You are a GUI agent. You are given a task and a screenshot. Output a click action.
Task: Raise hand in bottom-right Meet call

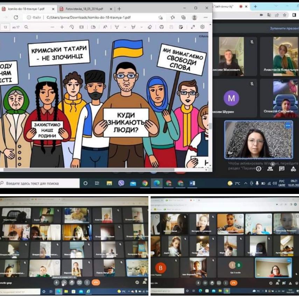[212, 283]
